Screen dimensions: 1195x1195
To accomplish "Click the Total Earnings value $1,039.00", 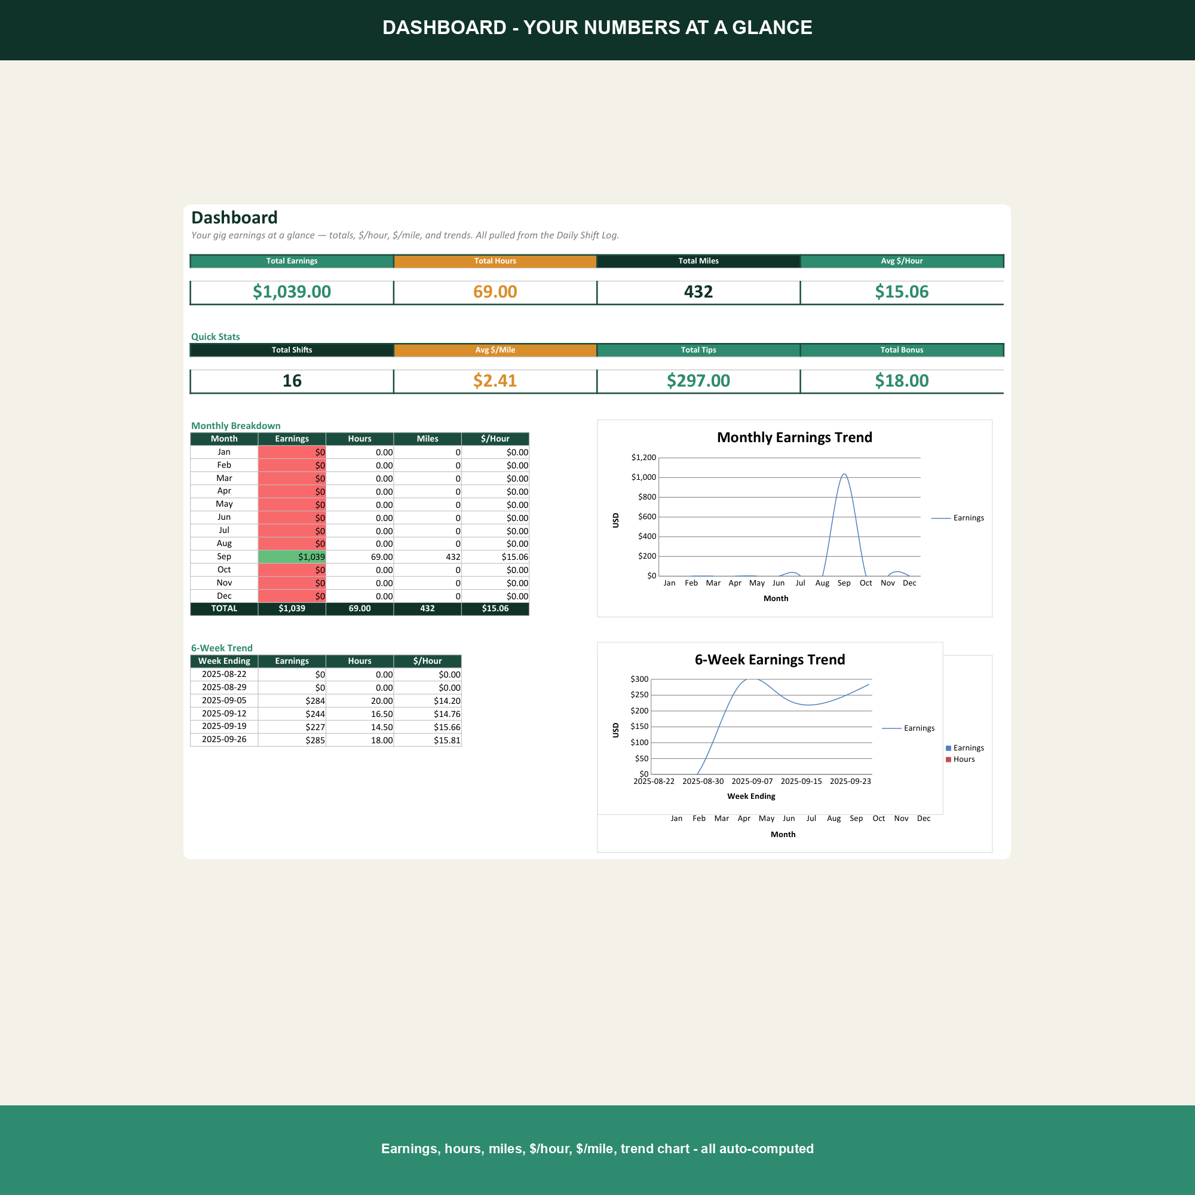I will tap(292, 292).
